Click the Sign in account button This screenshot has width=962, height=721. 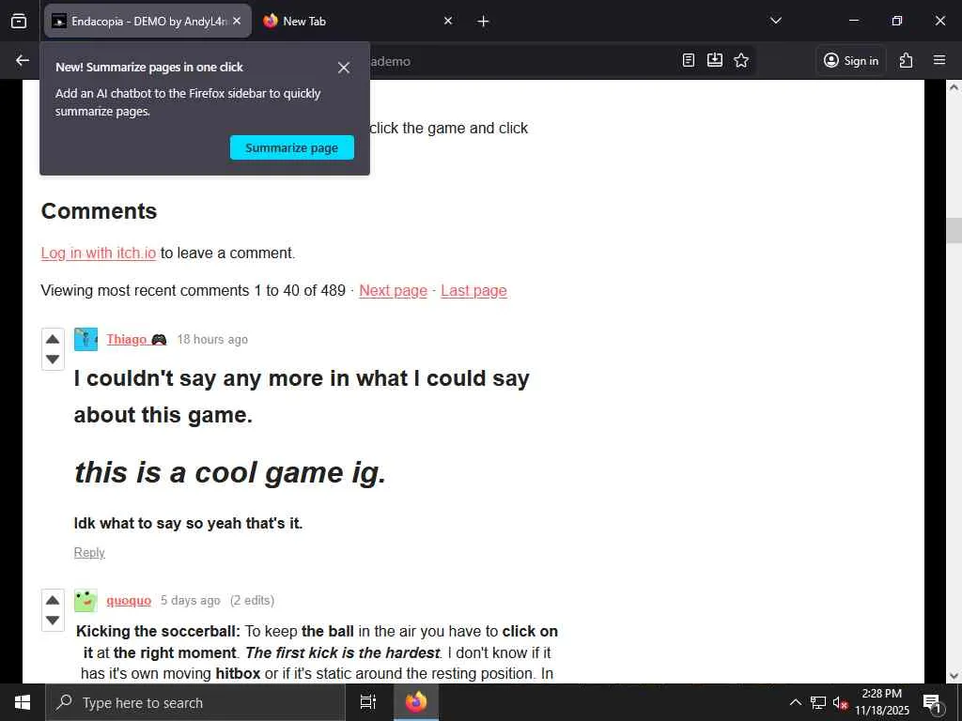point(851,60)
